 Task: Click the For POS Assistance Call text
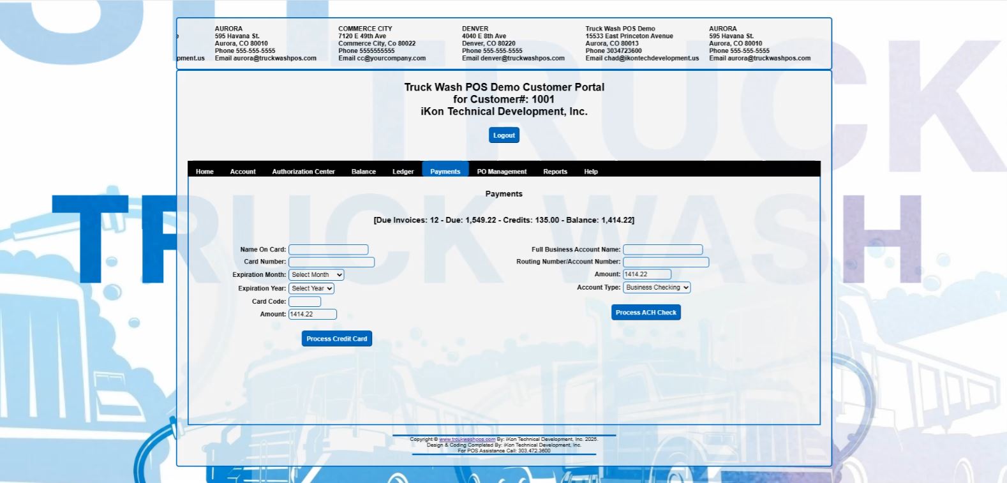[x=504, y=451]
